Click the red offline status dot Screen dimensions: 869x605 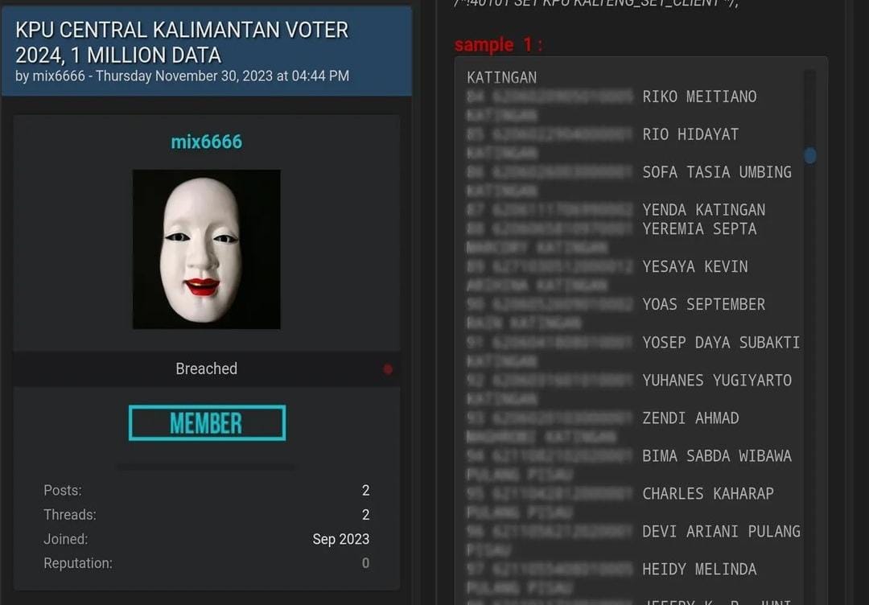388,369
